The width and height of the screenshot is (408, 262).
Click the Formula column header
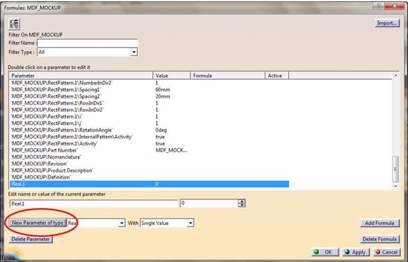[228, 76]
